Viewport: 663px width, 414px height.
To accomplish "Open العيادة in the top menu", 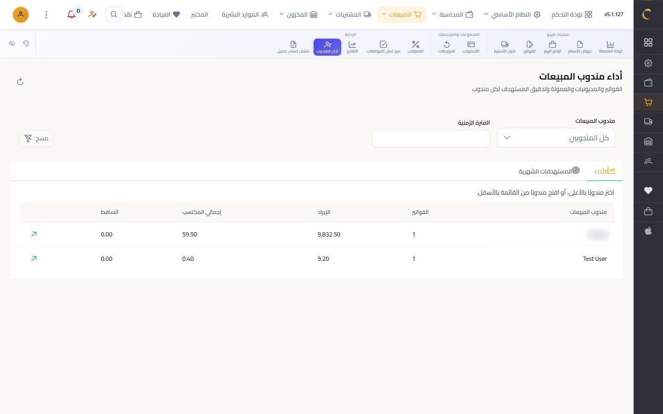I will click(166, 15).
